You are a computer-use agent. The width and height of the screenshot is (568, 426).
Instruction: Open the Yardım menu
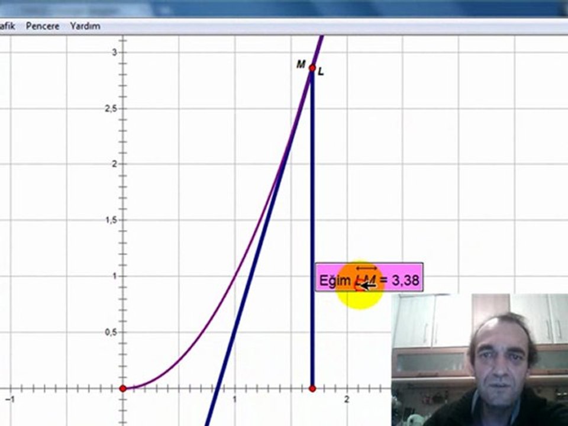[x=85, y=26]
